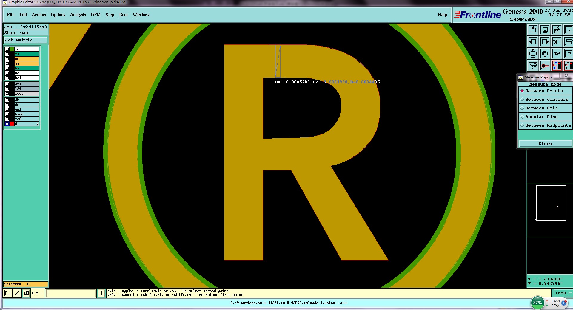573x310 pixels.
Task: Click the exclamation mark button
Action: (101, 293)
